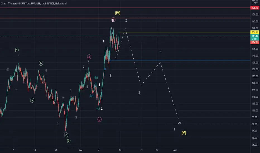
Task: Select the green (4) wave label
Action: click(x=17, y=50)
